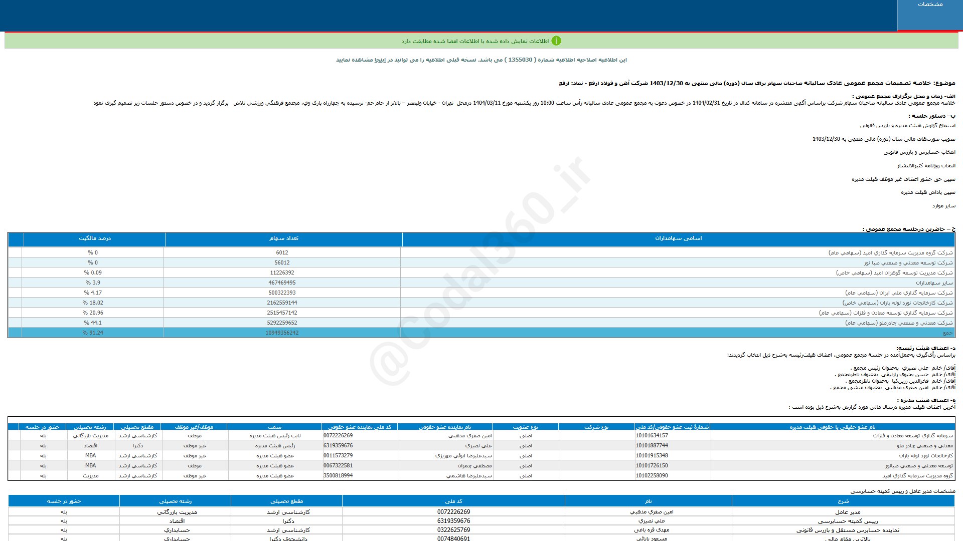Click the 'نوع شرکت' column header
963x541 pixels.
point(596,427)
